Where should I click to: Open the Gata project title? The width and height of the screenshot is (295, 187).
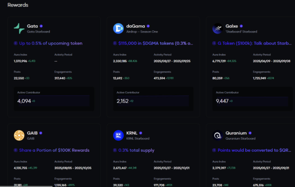[x=32, y=26]
